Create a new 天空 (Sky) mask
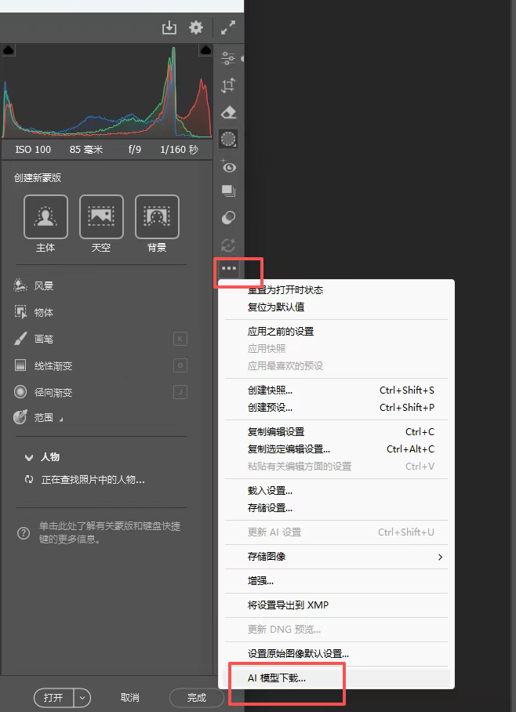Screen dimensions: 516x712 point(101,217)
